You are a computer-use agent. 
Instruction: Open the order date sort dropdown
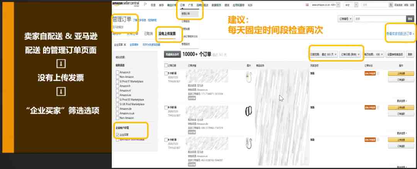coord(351,54)
